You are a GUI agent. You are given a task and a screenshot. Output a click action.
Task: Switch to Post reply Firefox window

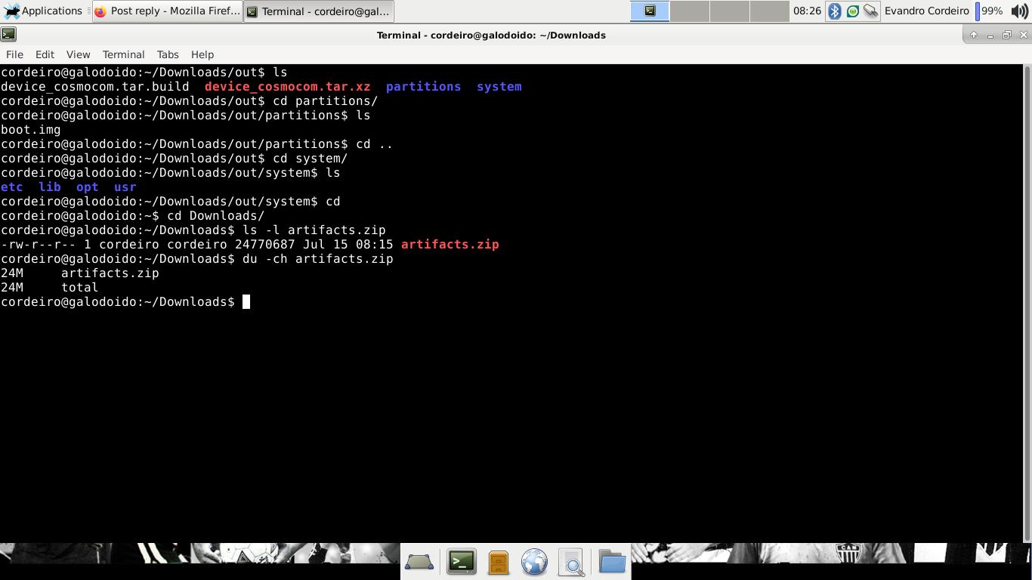167,11
